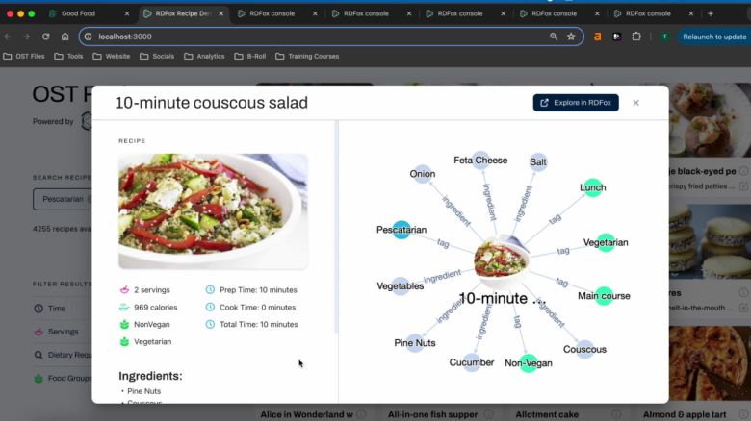Click the Non-Vegan tag node

(x=528, y=362)
